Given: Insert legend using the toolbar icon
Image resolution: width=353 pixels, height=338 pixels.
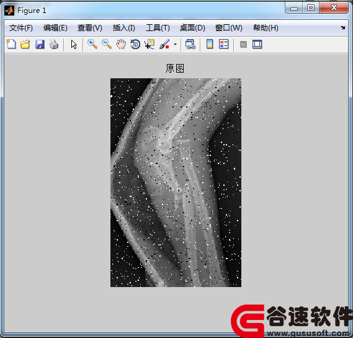Looking at the screenshot, I should pyautogui.click(x=224, y=44).
